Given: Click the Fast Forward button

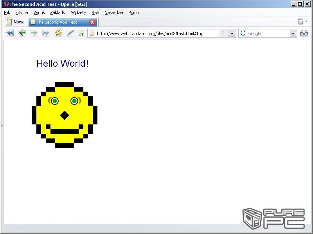Looking at the screenshot, I should point(46,33).
